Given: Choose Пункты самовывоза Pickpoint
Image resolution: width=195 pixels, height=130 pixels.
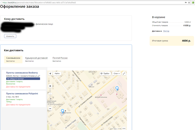Looking at the screenshot, I should coord(22,93).
